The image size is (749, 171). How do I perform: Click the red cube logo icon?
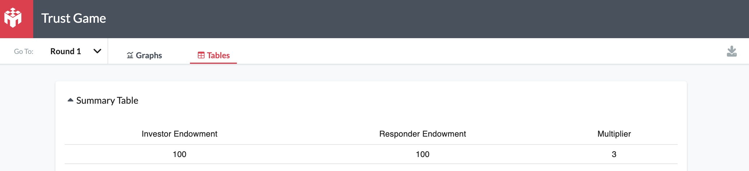click(13, 18)
